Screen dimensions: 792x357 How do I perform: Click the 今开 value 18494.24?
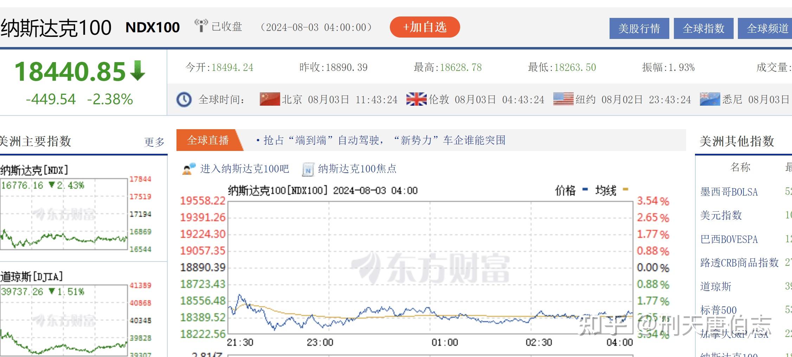(232, 67)
